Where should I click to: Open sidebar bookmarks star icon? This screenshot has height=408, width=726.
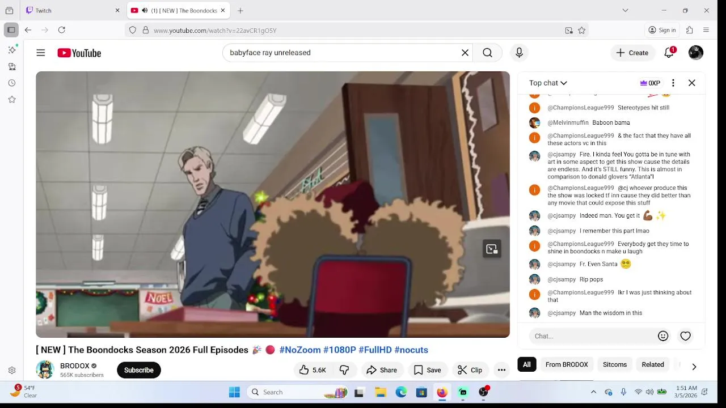tap(12, 99)
